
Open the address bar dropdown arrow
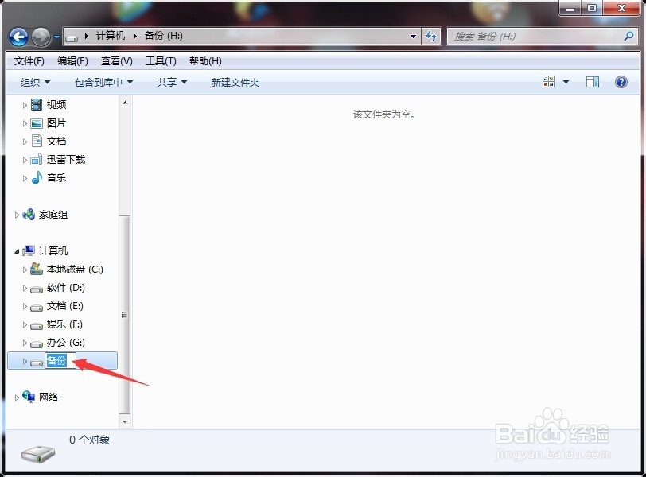click(412, 37)
